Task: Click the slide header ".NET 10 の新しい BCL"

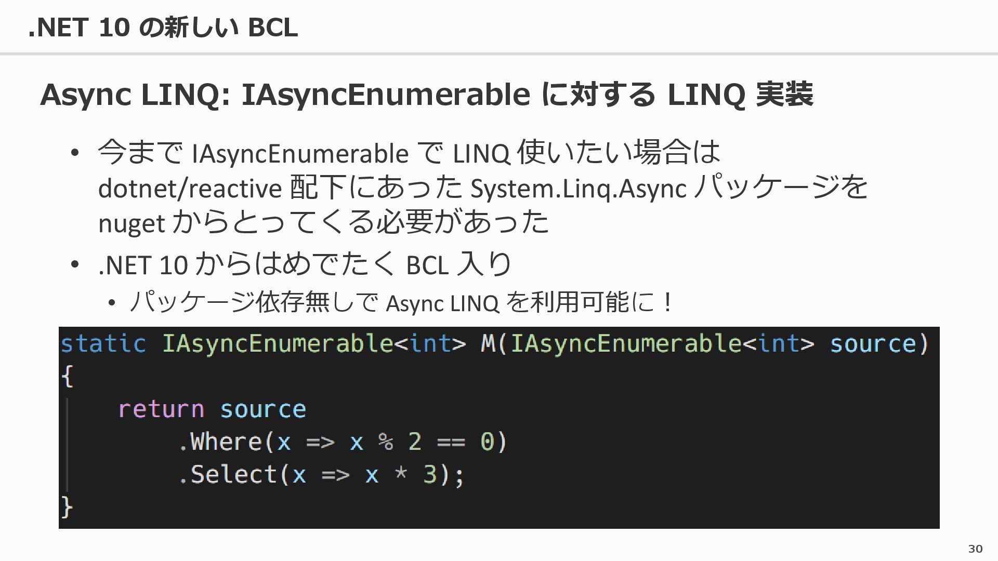Action: (163, 27)
